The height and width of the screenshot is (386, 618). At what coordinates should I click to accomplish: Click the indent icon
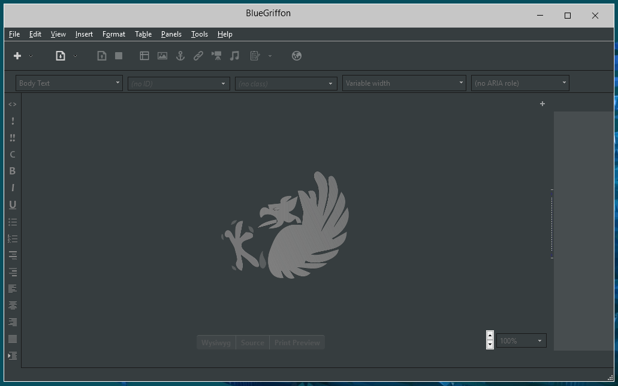[13, 355]
